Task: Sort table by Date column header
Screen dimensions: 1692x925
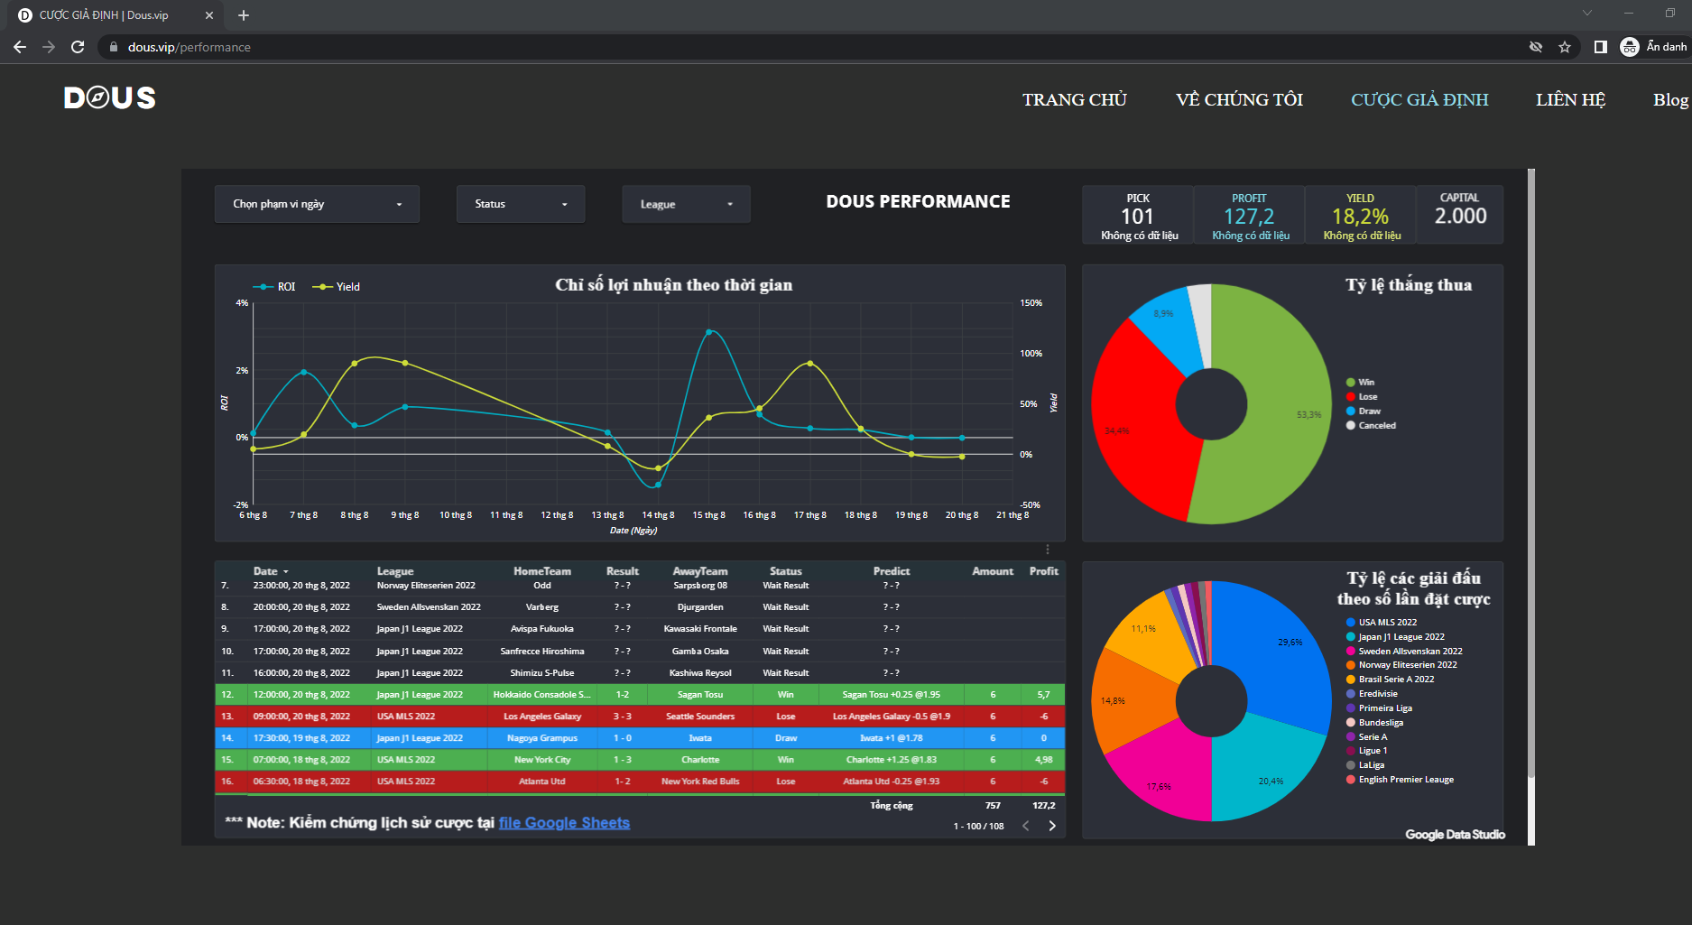Action: pyautogui.click(x=265, y=571)
